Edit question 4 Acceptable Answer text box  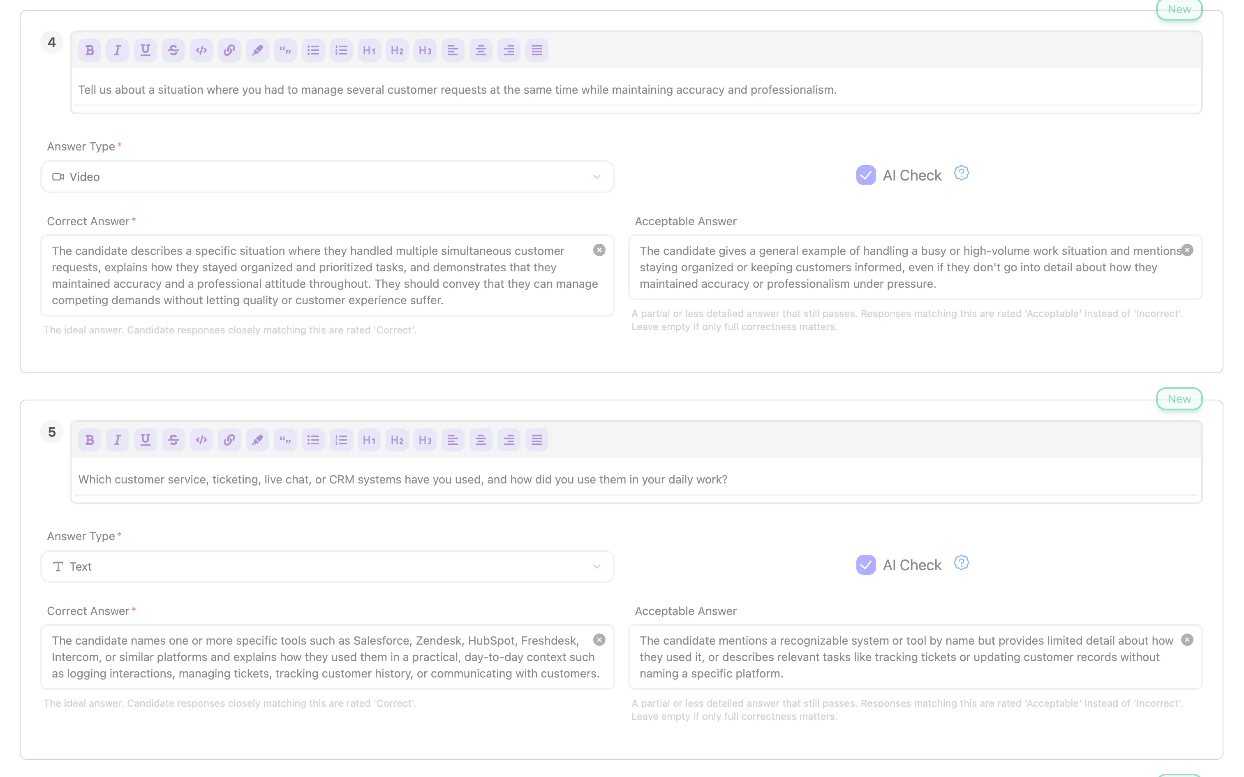(x=915, y=267)
